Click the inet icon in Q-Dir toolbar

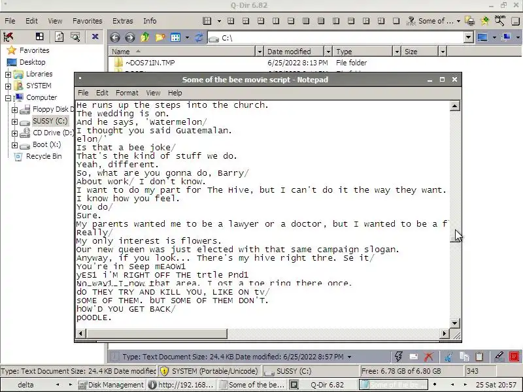(411, 21)
